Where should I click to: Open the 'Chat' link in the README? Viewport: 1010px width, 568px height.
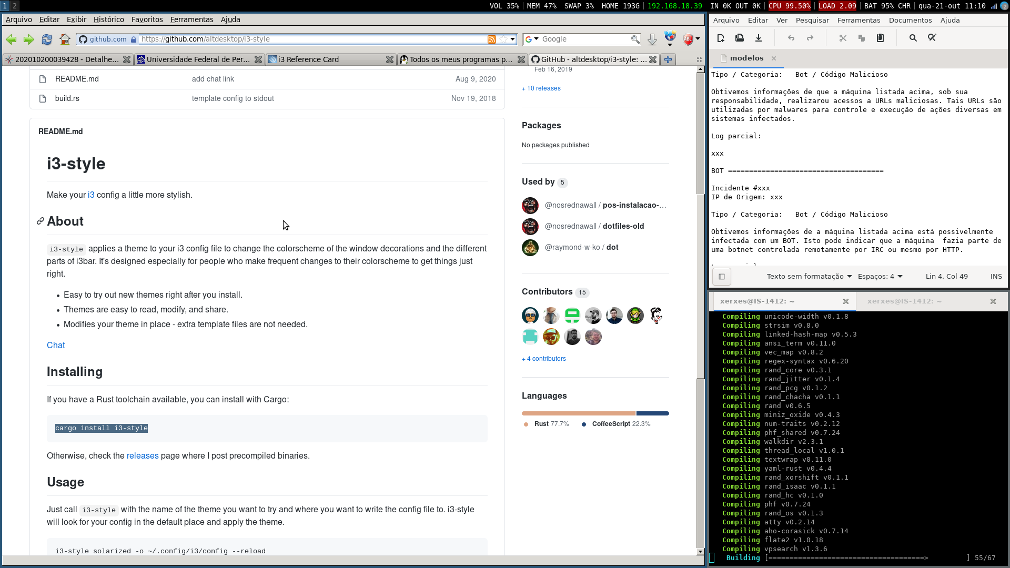56,346
